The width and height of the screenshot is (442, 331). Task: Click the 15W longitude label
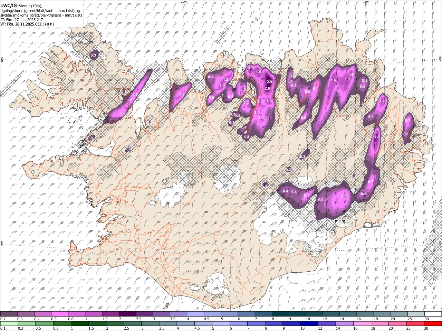click(366, 2)
